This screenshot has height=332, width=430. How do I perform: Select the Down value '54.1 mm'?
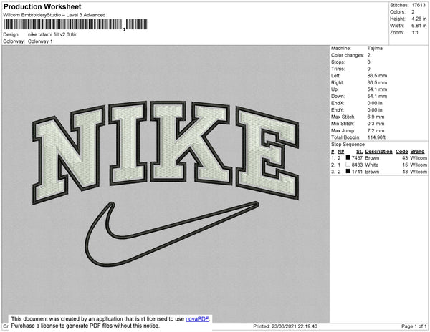(x=377, y=96)
